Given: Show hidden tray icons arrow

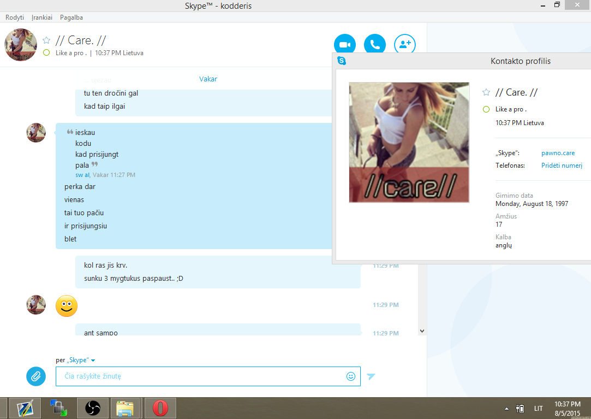Looking at the screenshot, I should [506, 409].
